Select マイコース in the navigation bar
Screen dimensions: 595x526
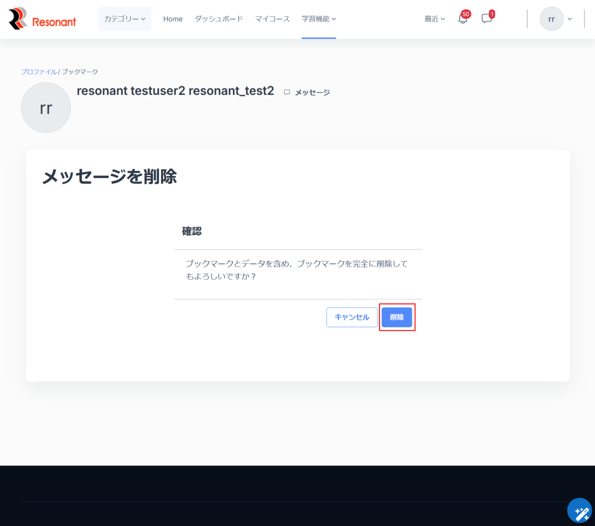tap(273, 19)
